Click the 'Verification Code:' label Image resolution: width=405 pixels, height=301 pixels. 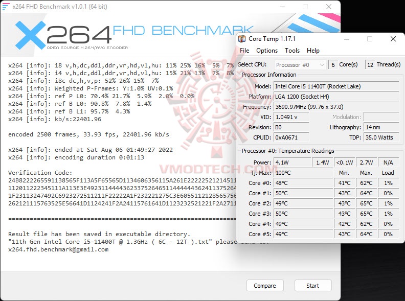click(x=40, y=173)
